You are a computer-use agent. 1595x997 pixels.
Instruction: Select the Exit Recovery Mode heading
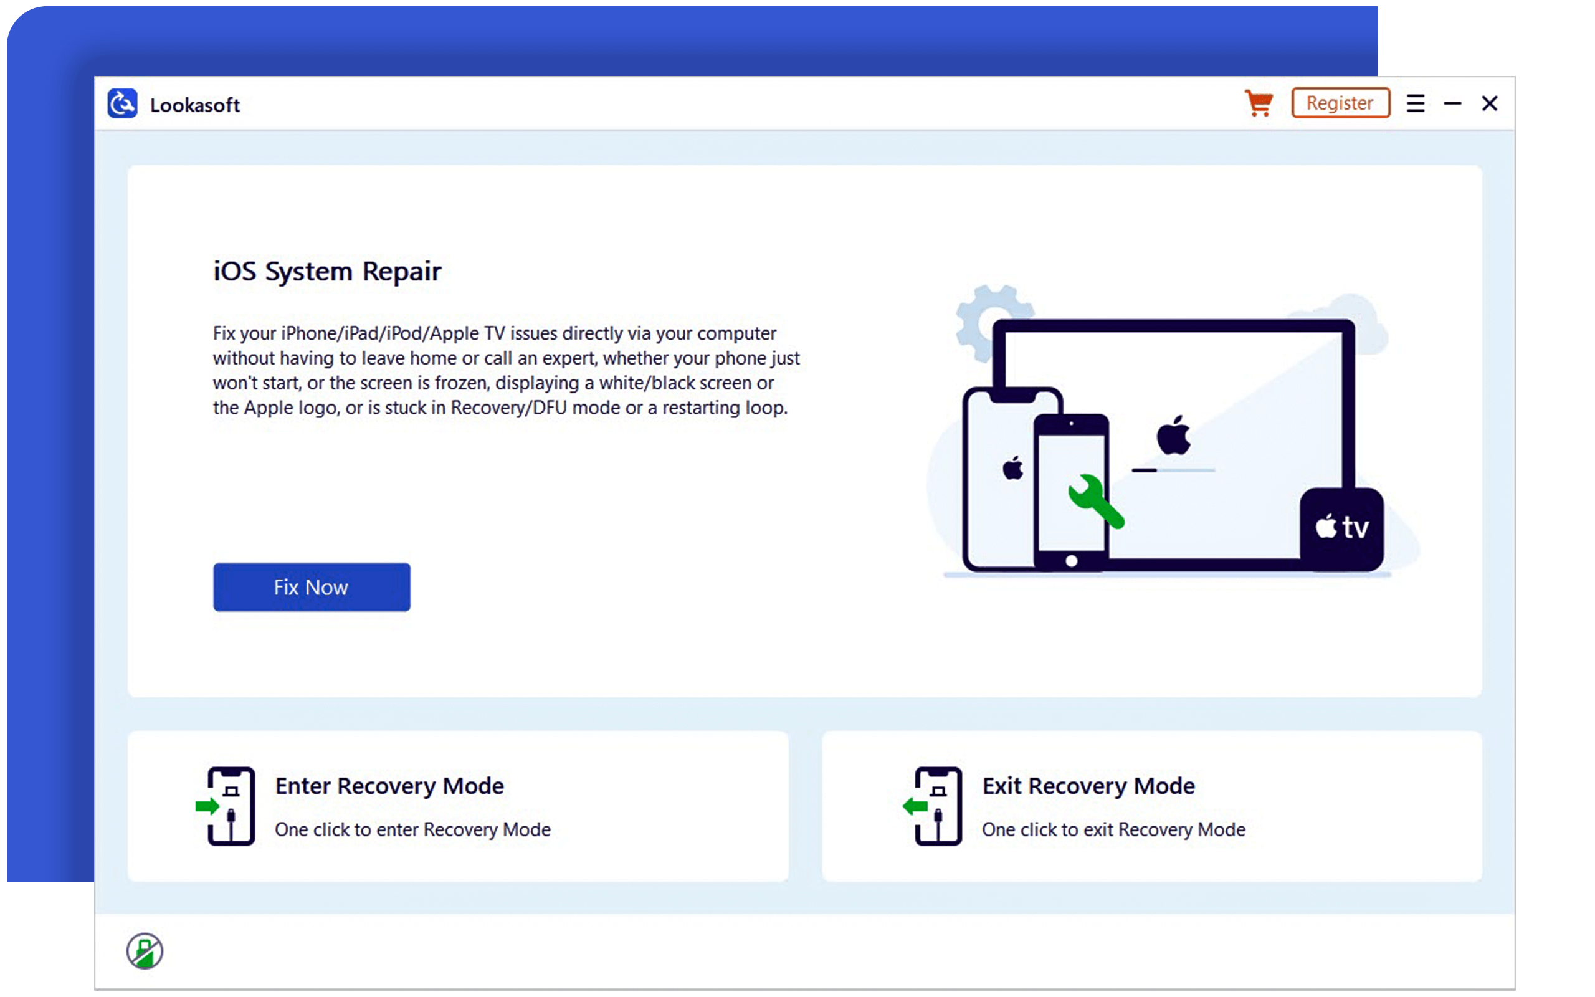1089,786
